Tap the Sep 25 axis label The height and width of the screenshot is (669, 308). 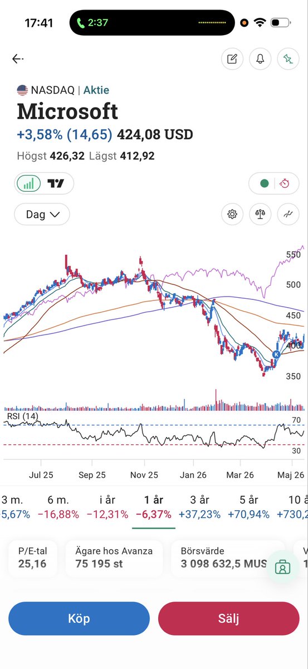(92, 475)
